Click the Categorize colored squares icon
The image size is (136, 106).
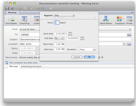119,19
